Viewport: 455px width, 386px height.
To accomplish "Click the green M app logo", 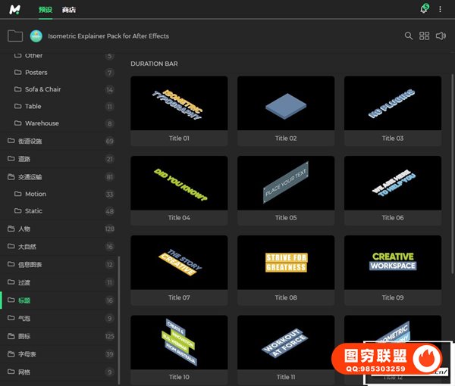I will [16, 9].
